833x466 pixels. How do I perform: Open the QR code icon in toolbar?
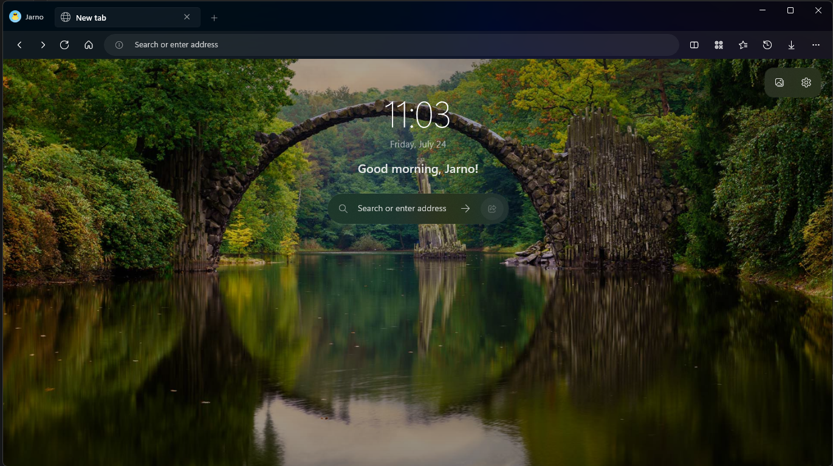[x=719, y=45]
